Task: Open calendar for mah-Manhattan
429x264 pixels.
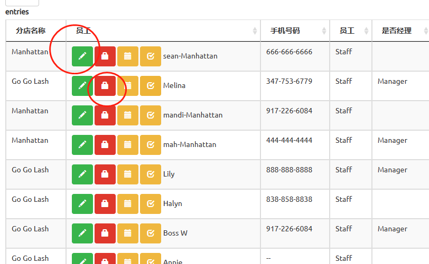Action: point(128,145)
